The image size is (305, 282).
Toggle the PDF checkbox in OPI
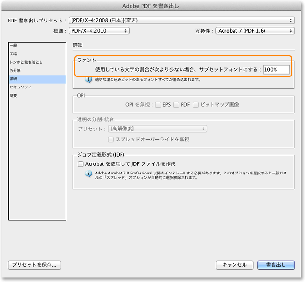click(x=176, y=104)
